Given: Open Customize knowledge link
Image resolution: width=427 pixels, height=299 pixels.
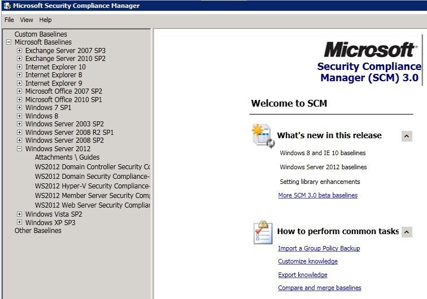Looking at the screenshot, I should tap(308, 261).
